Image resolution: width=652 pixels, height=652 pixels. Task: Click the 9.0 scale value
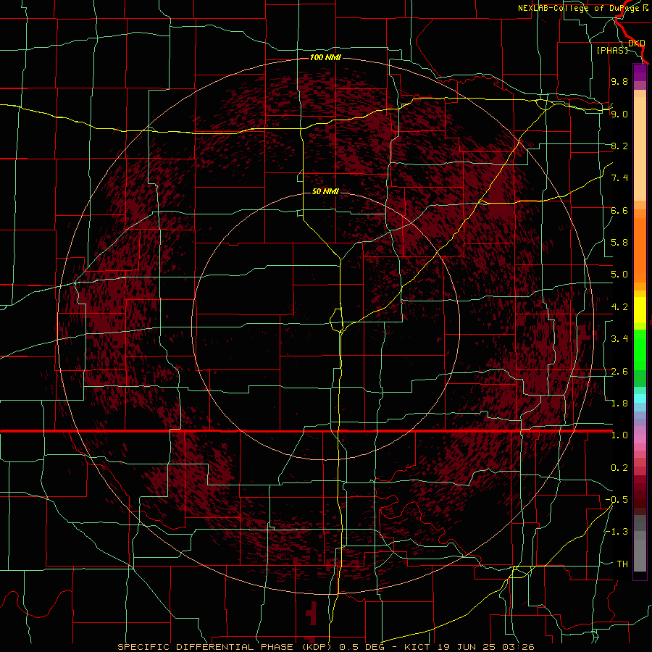click(619, 114)
